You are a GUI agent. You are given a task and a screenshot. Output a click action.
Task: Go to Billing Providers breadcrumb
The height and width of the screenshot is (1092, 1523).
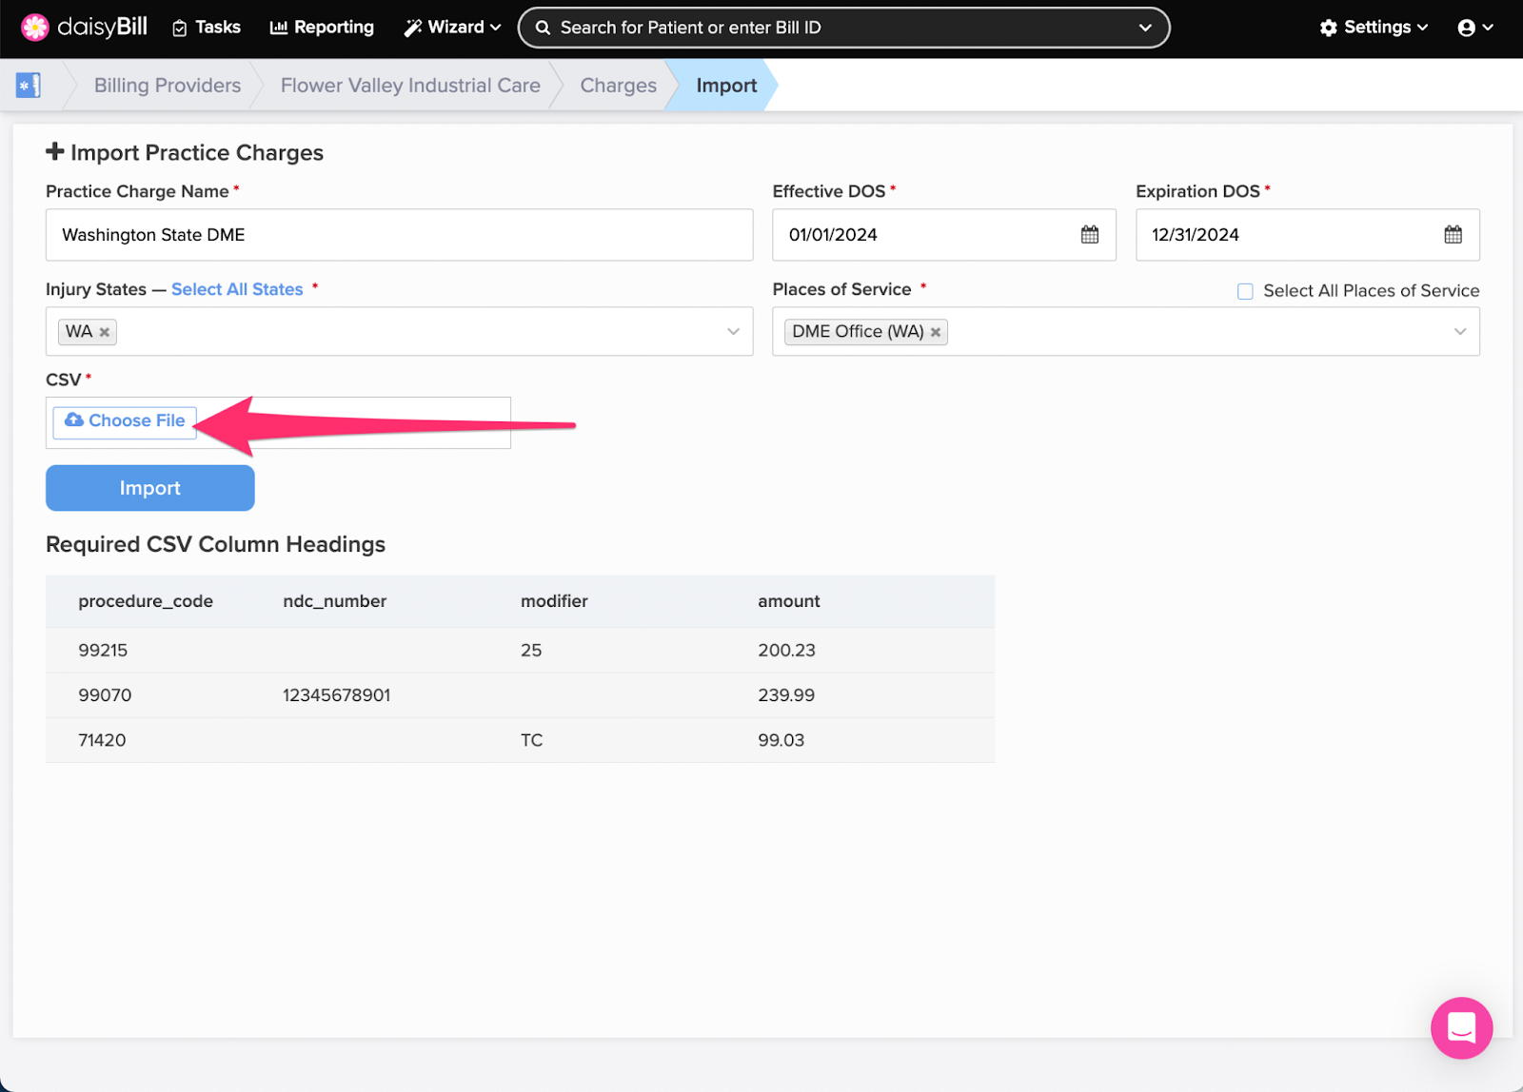click(168, 86)
